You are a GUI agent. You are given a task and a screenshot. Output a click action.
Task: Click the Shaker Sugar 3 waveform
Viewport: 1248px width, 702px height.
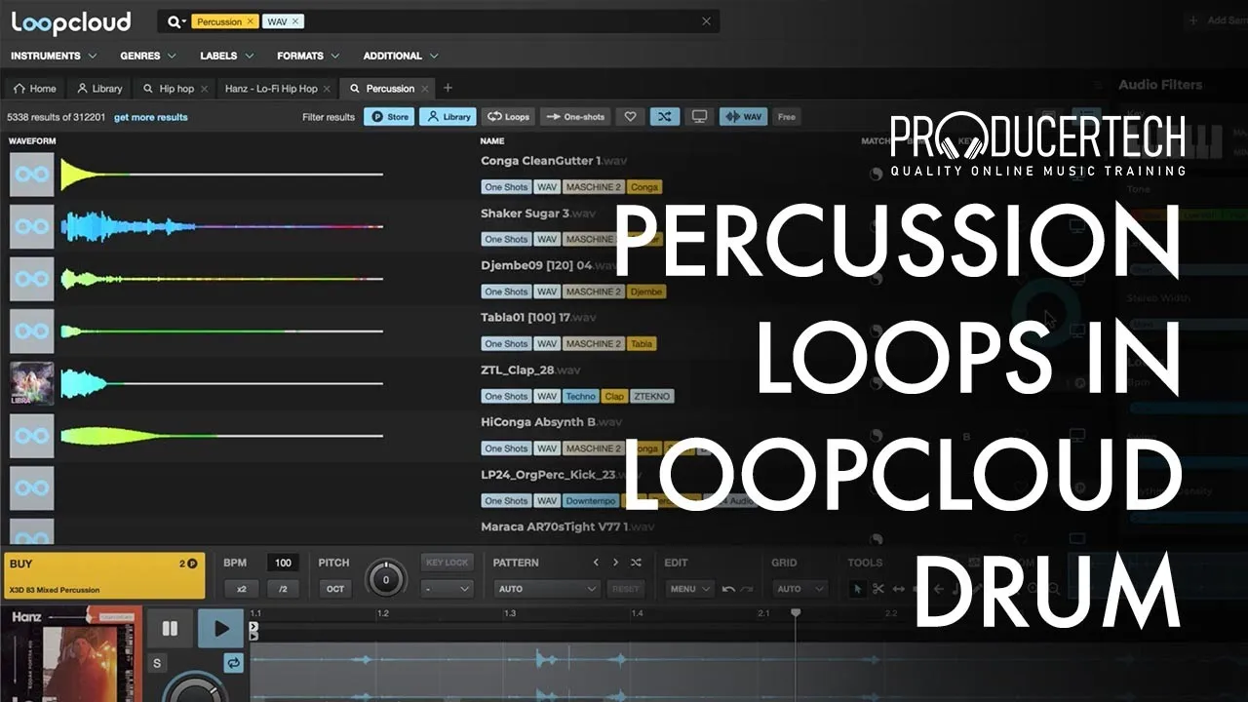[x=222, y=226]
